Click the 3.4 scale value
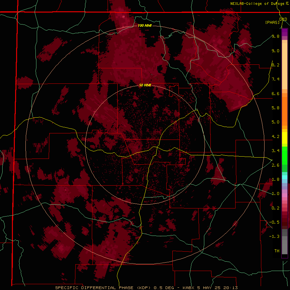Image resolution: width=290 pixels, height=290 pixels. tap(275, 151)
